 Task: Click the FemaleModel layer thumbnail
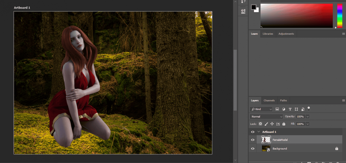[x=266, y=140]
